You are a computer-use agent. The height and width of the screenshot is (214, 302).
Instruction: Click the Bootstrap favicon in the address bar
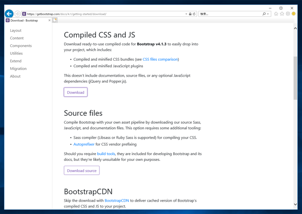coord(24,14)
